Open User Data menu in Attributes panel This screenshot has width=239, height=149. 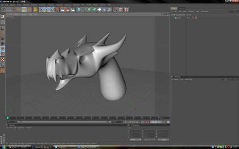188,79
